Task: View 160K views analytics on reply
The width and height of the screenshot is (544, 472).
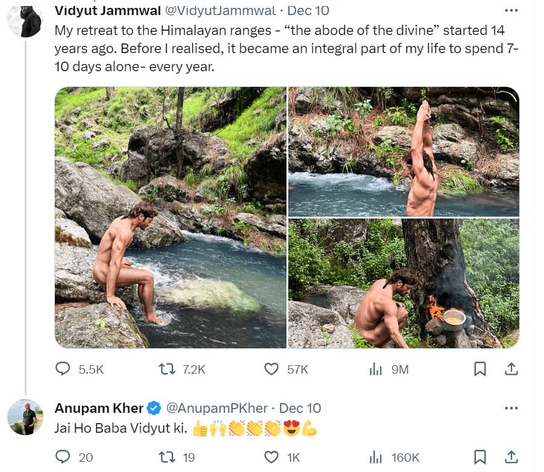Action: point(376,457)
